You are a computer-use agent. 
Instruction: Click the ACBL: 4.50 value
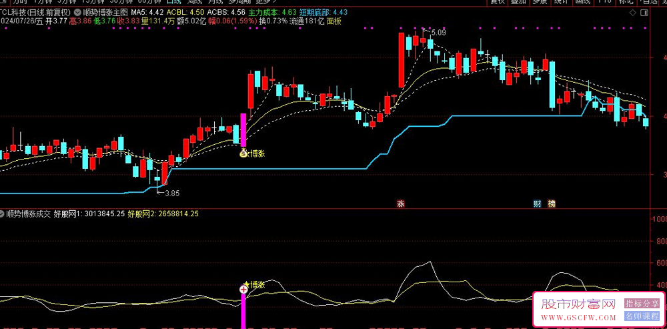click(185, 13)
